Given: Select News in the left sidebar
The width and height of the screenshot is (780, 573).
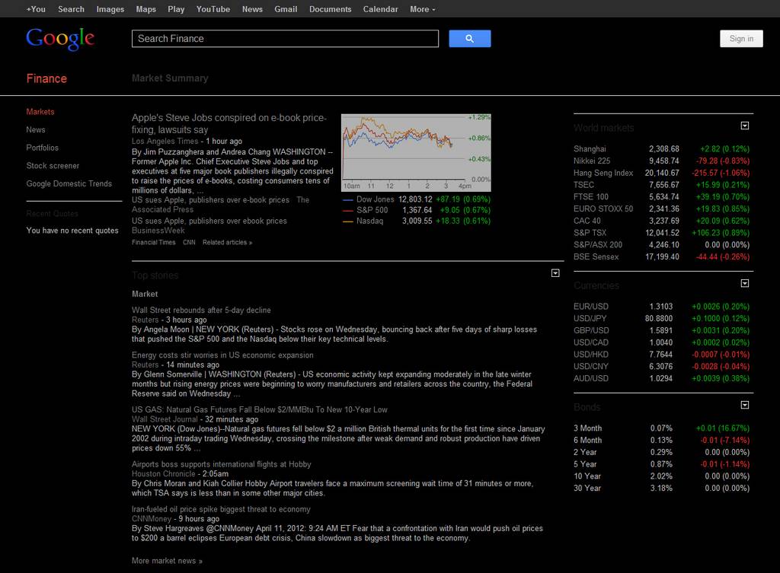Looking at the screenshot, I should point(36,129).
